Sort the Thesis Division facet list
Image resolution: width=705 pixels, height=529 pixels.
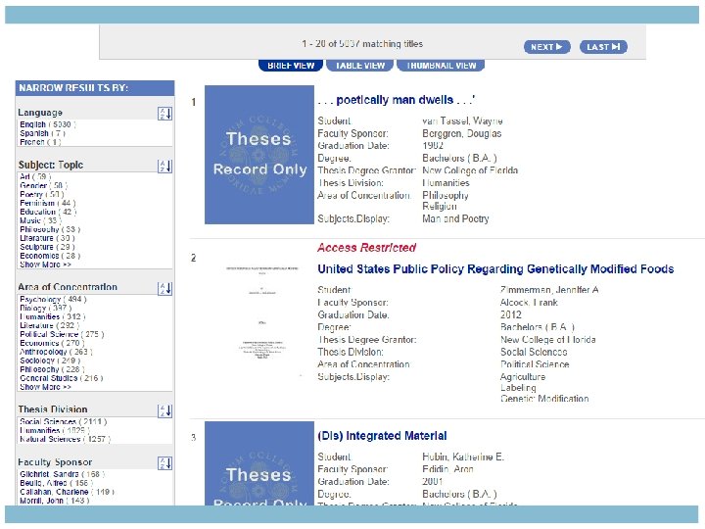pyautogui.click(x=165, y=410)
